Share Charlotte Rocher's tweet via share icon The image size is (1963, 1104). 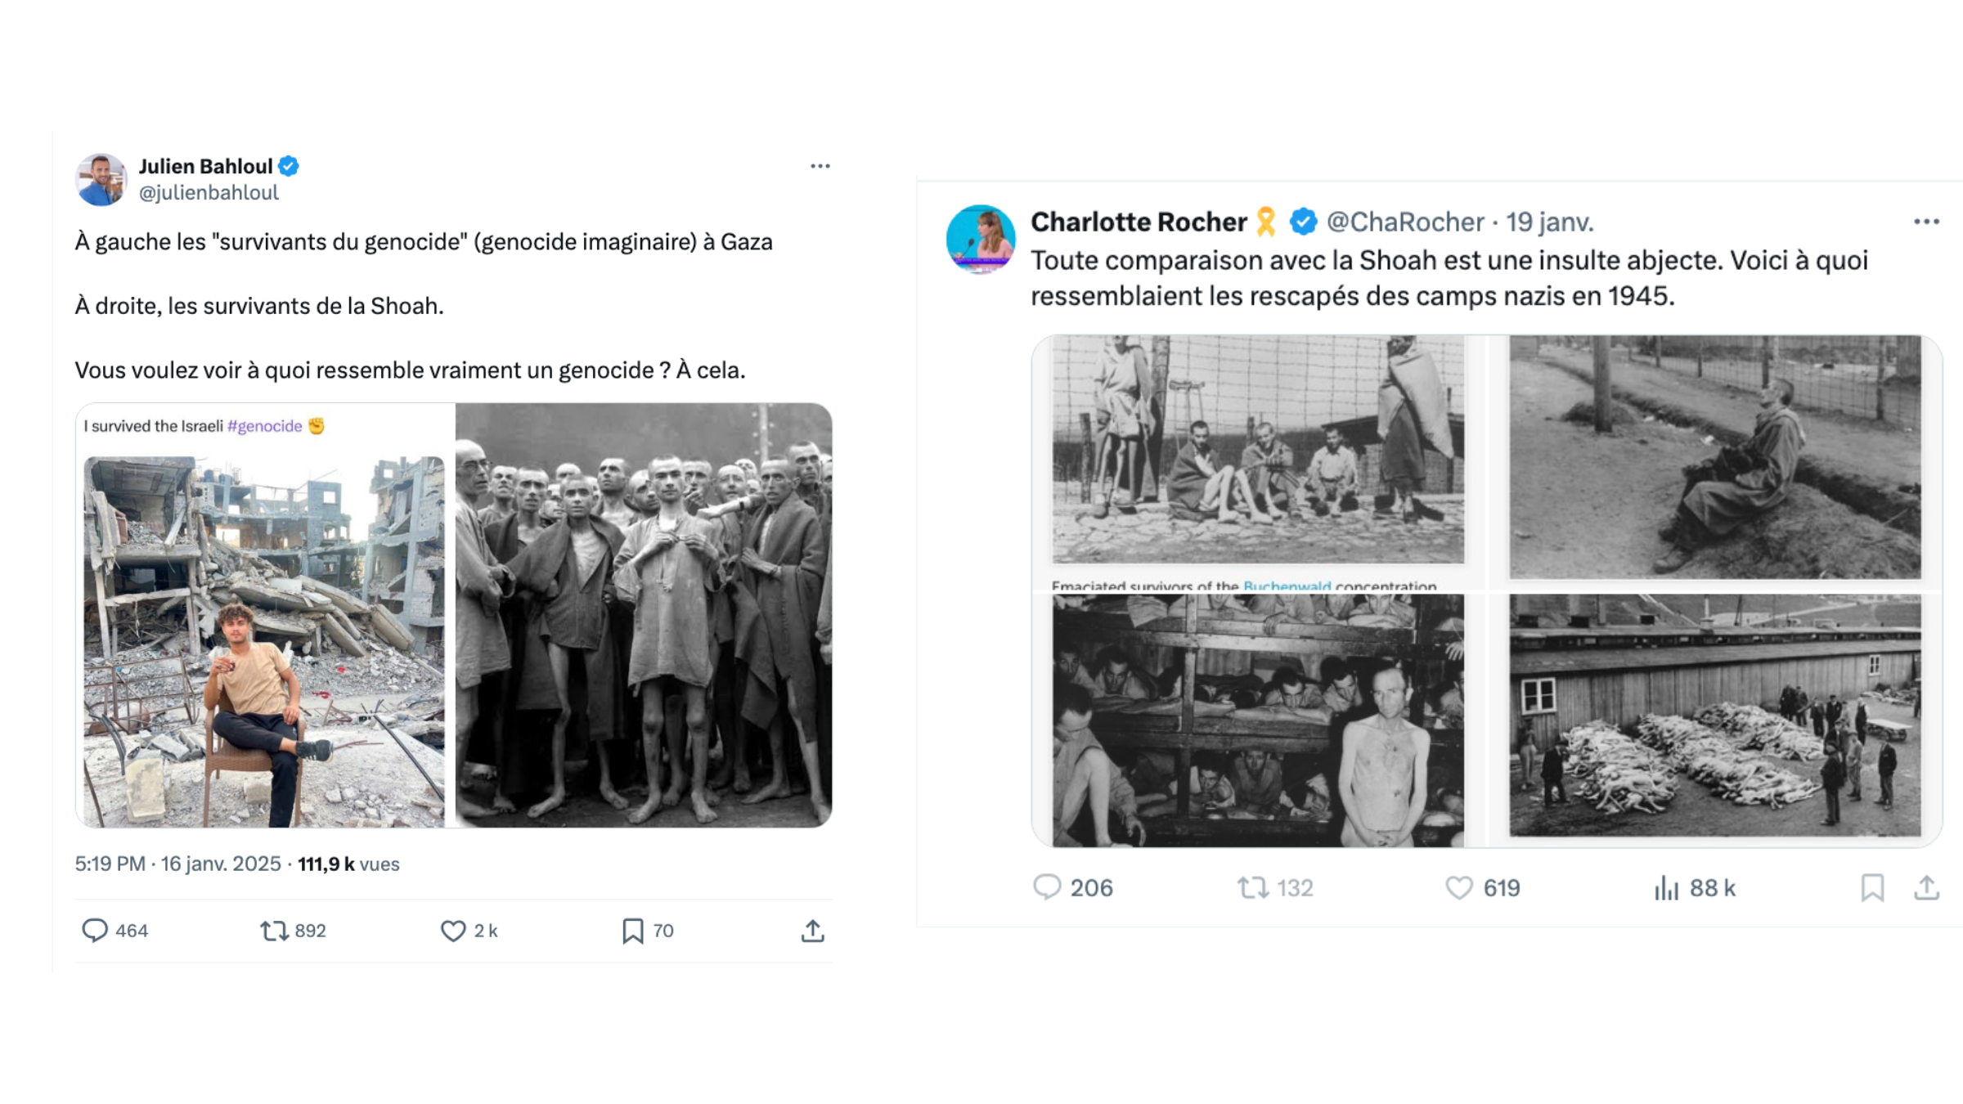[x=1926, y=887]
